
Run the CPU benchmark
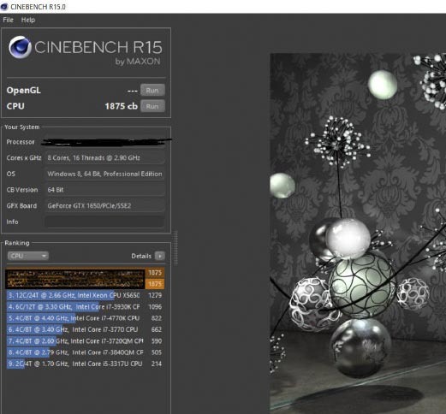point(152,106)
